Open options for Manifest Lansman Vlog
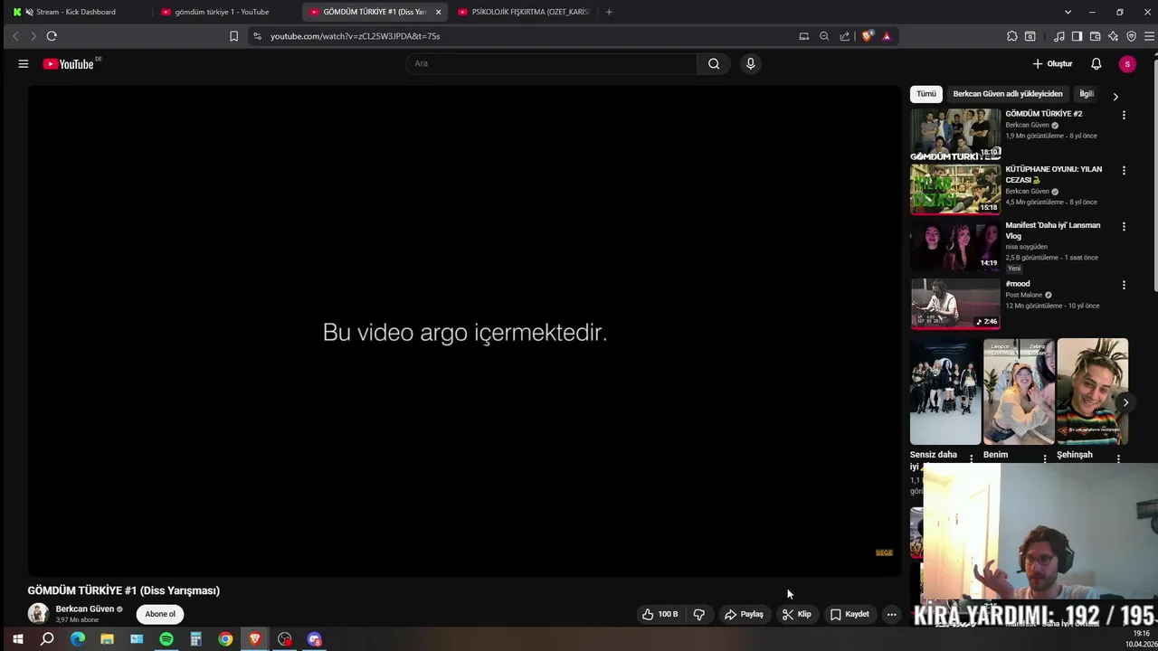Screen dimensions: 1158x651 (x=1124, y=226)
